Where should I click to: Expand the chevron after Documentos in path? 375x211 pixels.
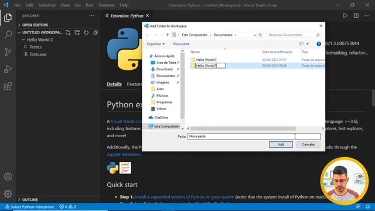[x=236, y=35]
